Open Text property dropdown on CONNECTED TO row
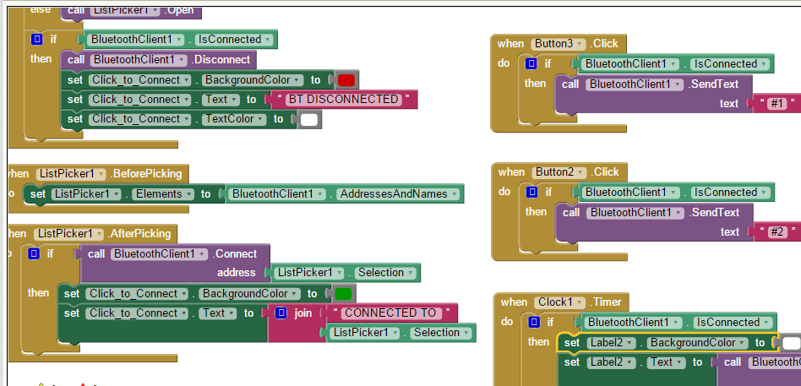801x386 pixels. click(x=218, y=313)
